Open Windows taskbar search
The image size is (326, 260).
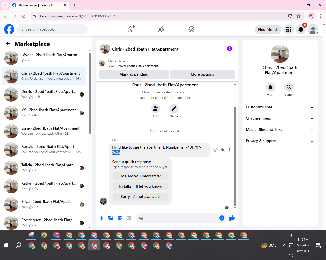(18, 245)
